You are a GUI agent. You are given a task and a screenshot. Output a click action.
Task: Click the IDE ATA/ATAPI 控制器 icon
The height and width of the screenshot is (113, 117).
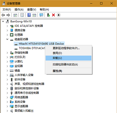[12, 26]
